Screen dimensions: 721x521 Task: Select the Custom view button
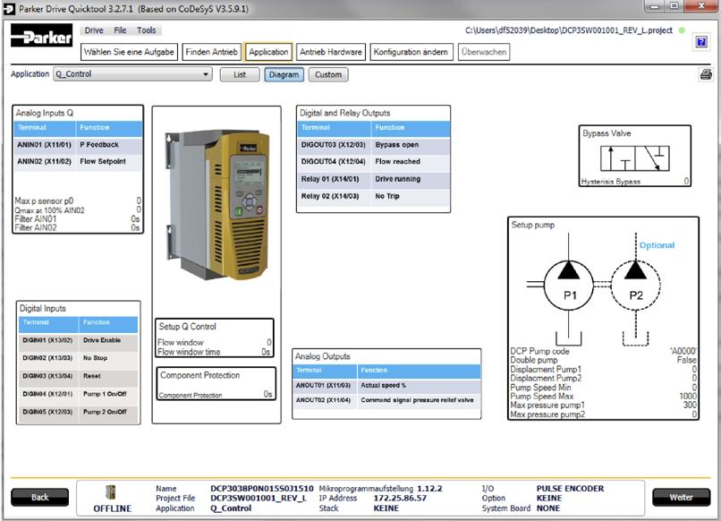click(328, 74)
